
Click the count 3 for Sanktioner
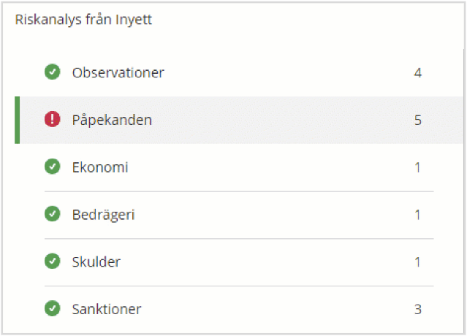point(418,309)
